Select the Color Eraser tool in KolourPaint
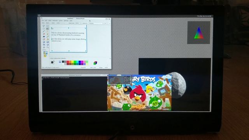This screenshot has height=140, width=249. tap(44, 39)
